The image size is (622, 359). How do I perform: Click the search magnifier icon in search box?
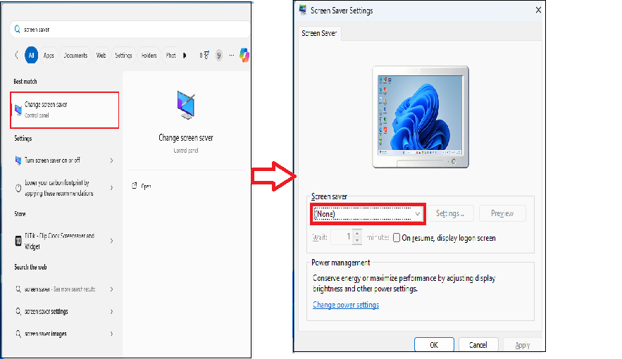(x=17, y=29)
